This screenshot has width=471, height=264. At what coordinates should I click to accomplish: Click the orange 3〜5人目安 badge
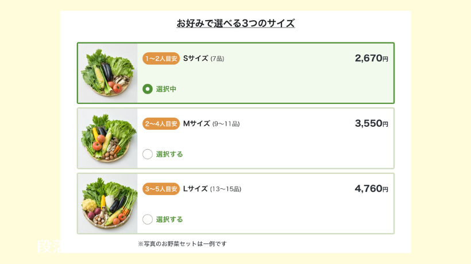[161, 189]
